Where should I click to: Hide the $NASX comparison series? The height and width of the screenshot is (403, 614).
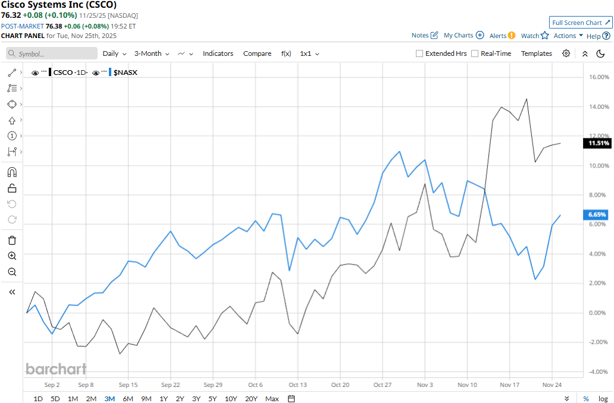click(x=96, y=73)
